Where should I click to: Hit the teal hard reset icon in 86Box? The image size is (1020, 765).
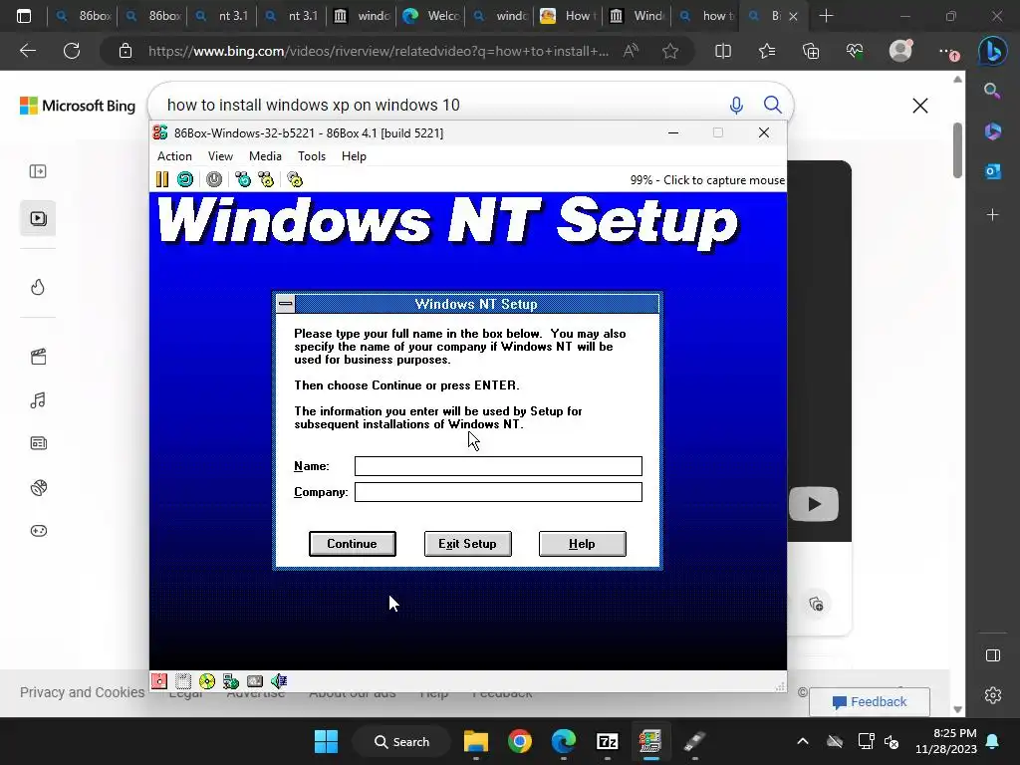coord(185,179)
